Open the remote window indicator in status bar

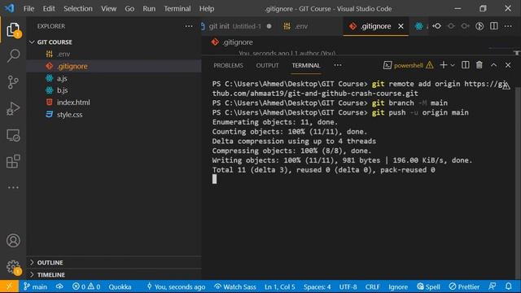pyautogui.click(x=9, y=286)
